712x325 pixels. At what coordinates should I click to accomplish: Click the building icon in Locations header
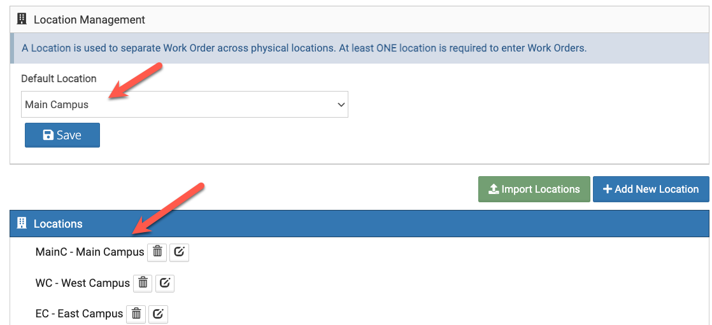click(x=22, y=223)
